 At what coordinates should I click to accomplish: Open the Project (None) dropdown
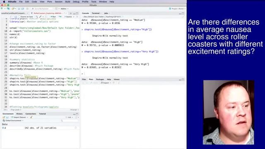[177, 9]
